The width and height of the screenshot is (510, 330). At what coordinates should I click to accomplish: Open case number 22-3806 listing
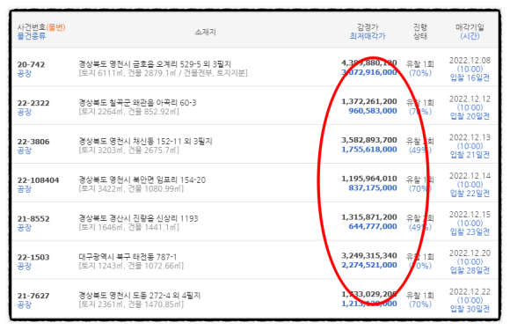pyautogui.click(x=33, y=142)
